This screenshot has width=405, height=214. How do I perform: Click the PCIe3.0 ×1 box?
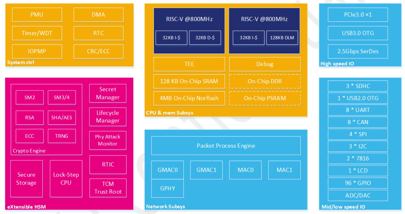358,15
